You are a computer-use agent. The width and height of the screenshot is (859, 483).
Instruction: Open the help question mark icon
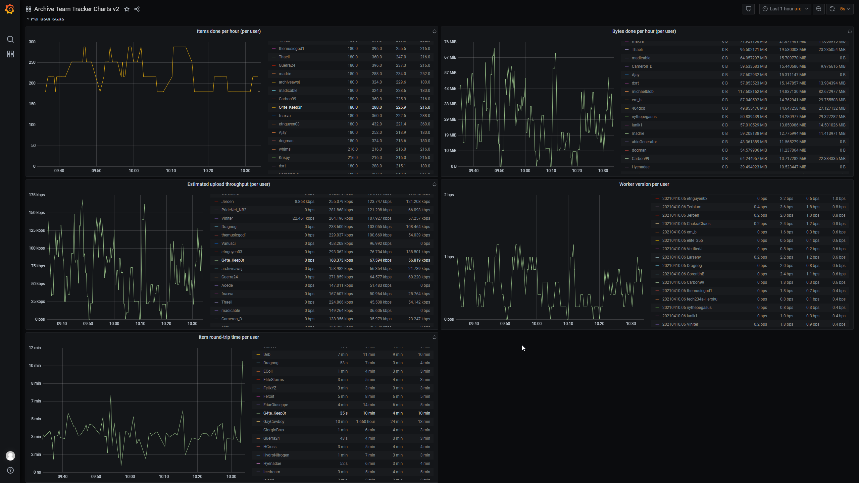(x=10, y=470)
